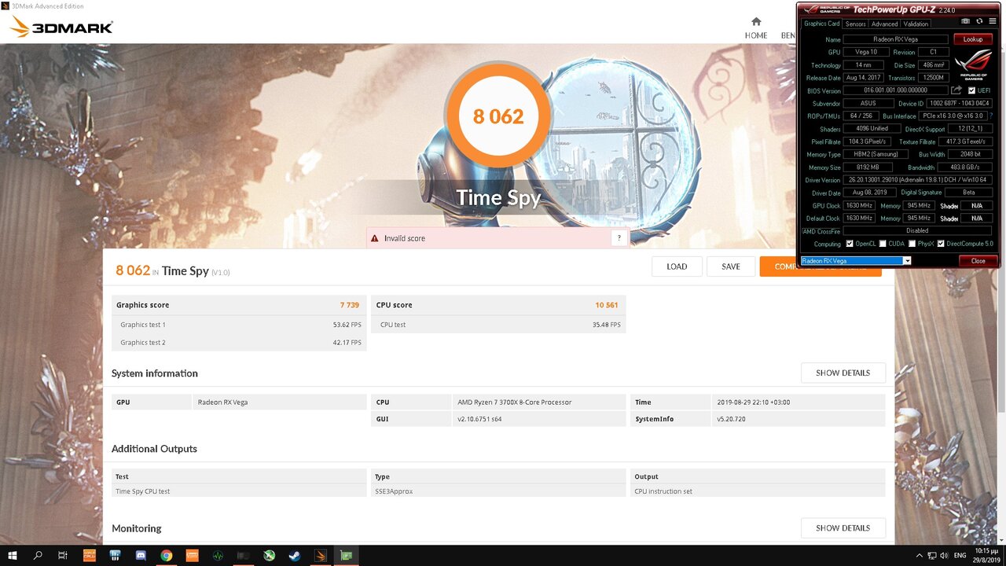Open the second orange taskbar icon beside Chrome
This screenshot has width=1006, height=566.
click(x=192, y=555)
